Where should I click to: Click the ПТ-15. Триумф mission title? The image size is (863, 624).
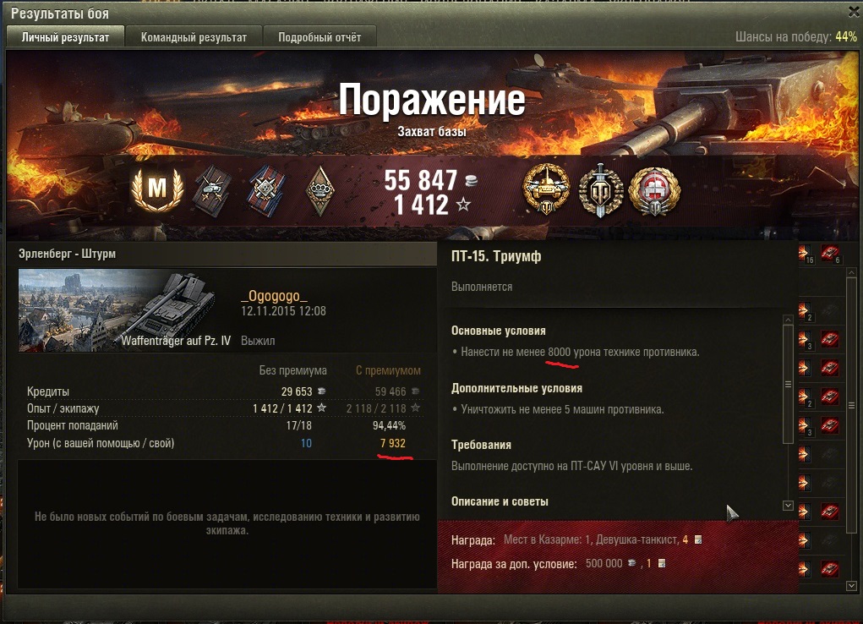point(496,256)
